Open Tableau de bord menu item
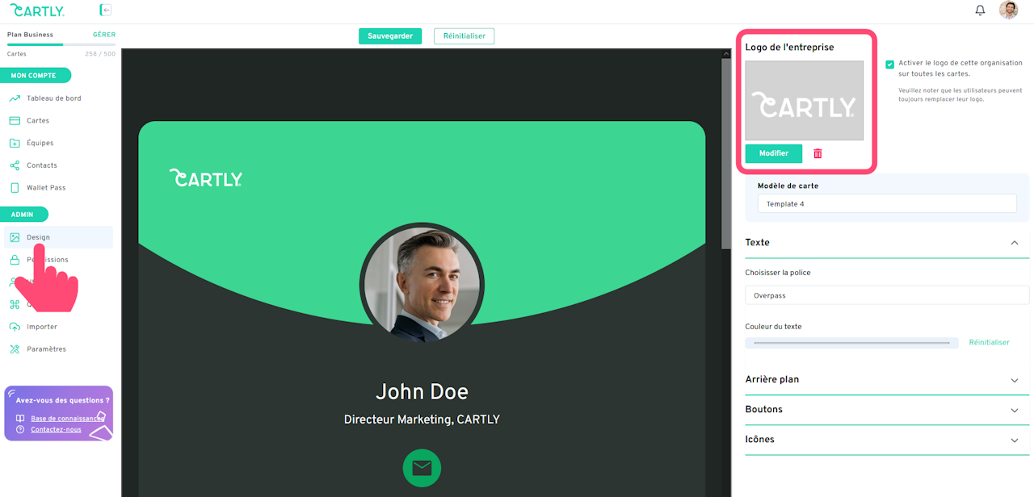Screen dimensions: 1034x497 pos(54,98)
